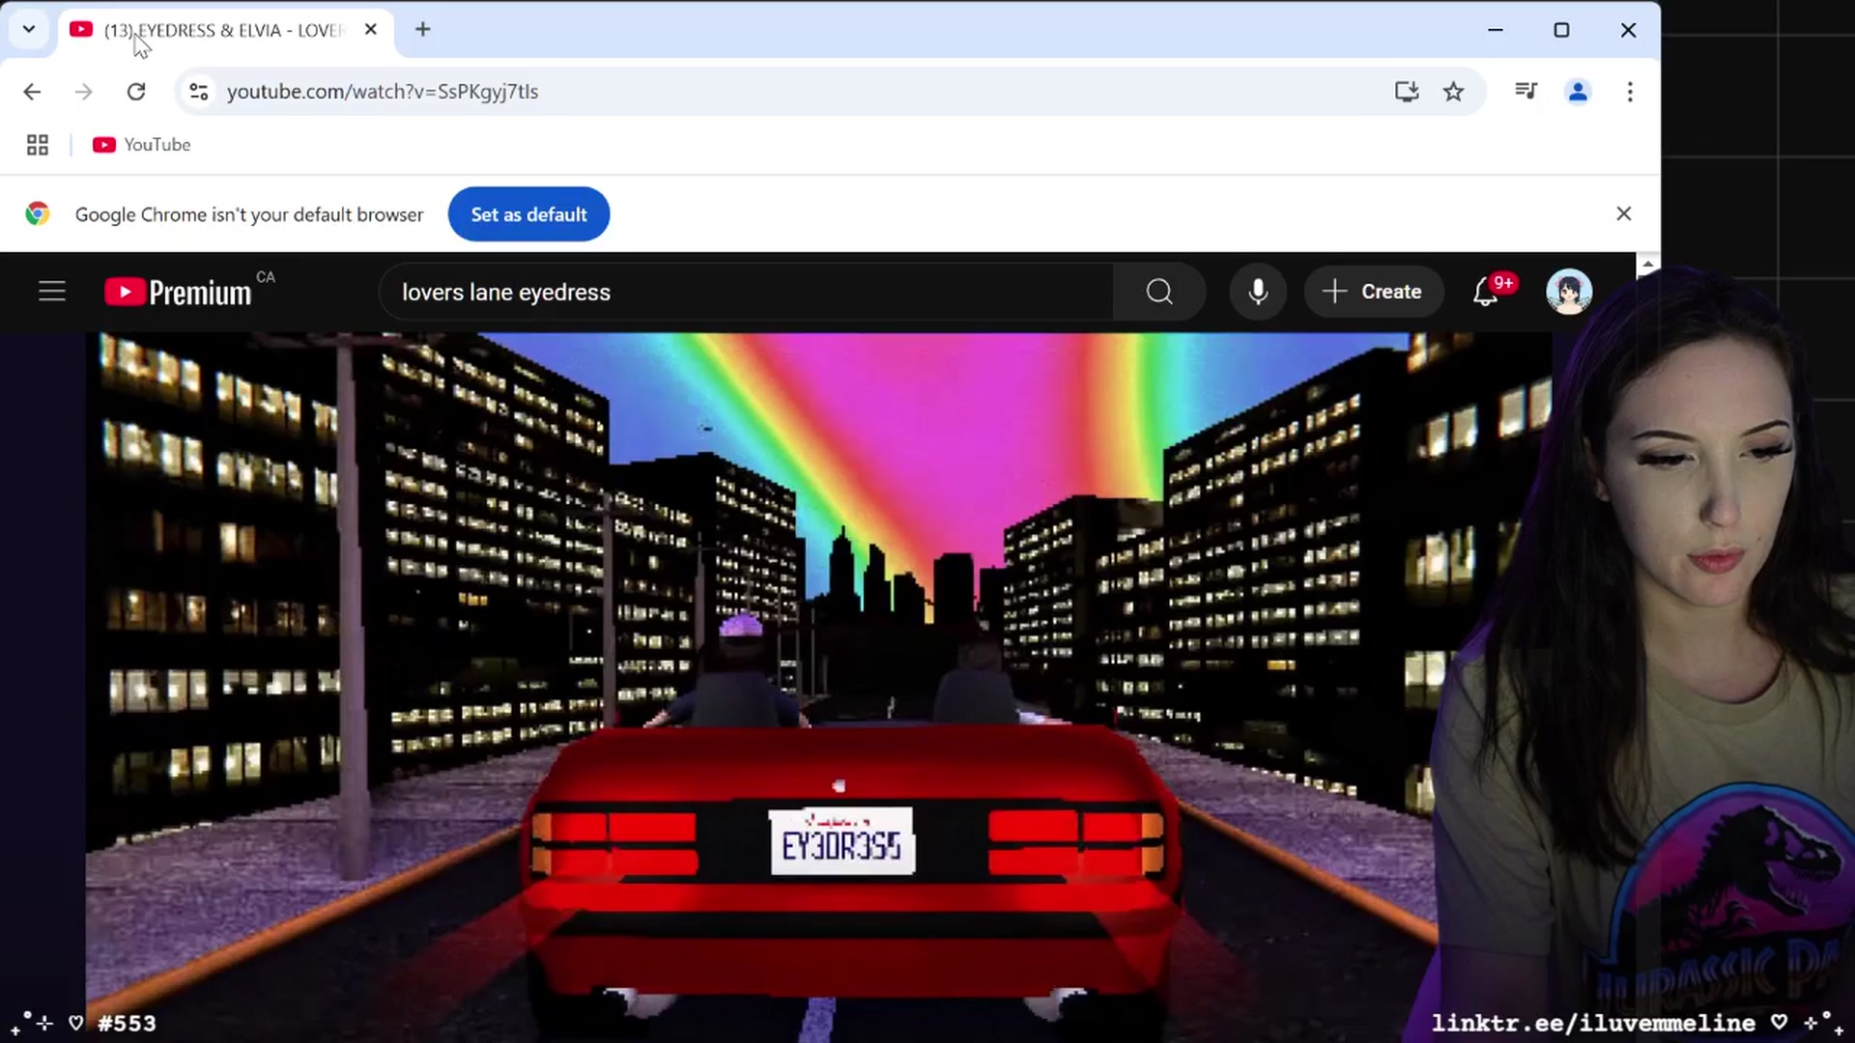
Task: Select the EYEDRESS & ELVIA browser tab
Action: click(225, 30)
